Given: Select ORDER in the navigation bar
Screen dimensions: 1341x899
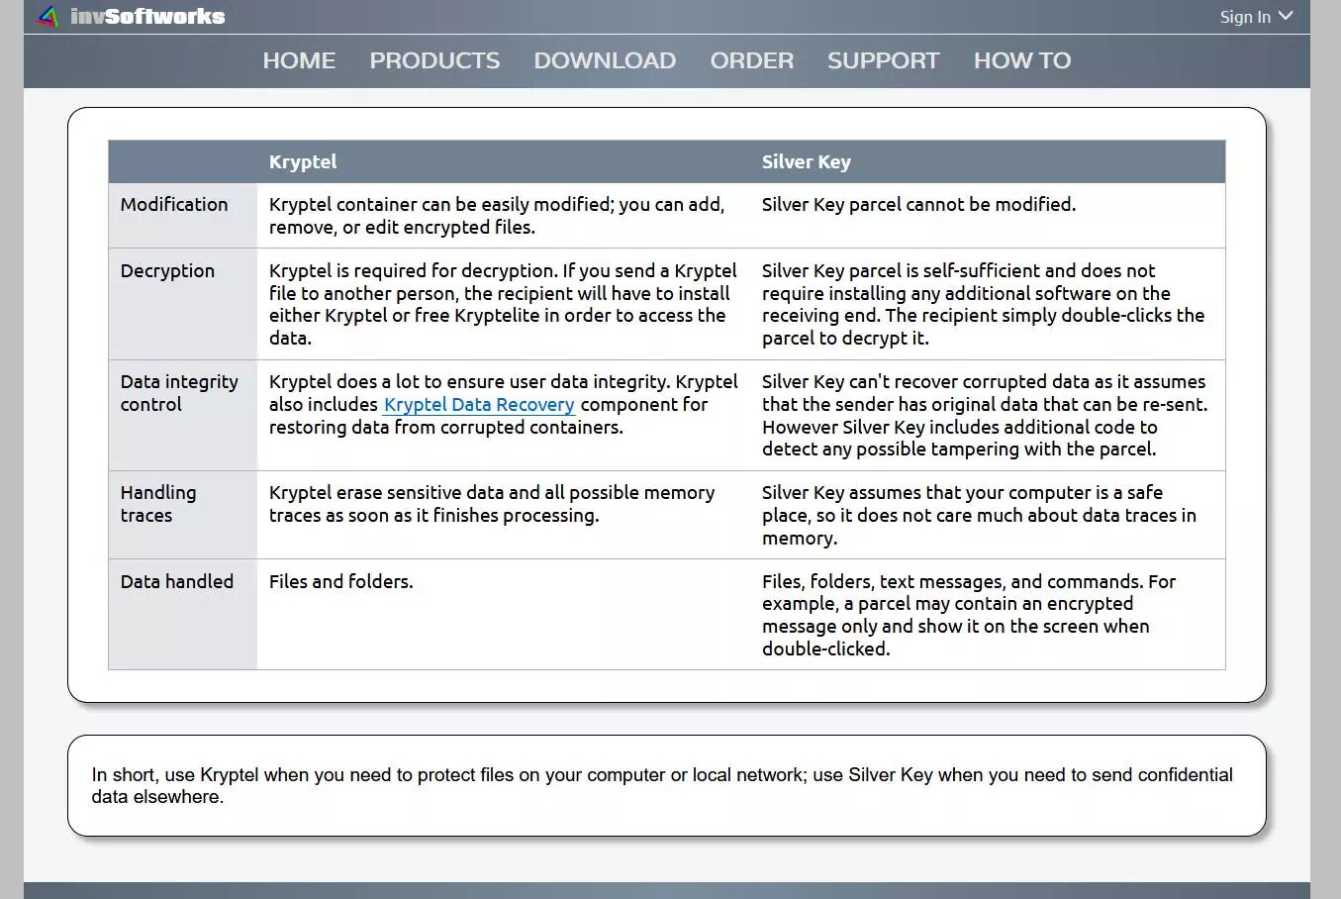Looking at the screenshot, I should (x=751, y=60).
